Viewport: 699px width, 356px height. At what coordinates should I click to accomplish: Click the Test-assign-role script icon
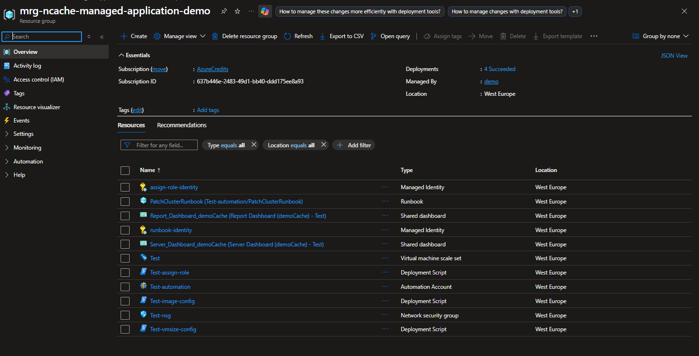(x=143, y=272)
